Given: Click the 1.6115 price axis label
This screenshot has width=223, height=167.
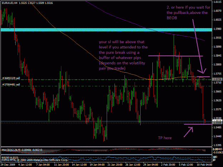Looking at the screenshot, I should coord(217,2).
